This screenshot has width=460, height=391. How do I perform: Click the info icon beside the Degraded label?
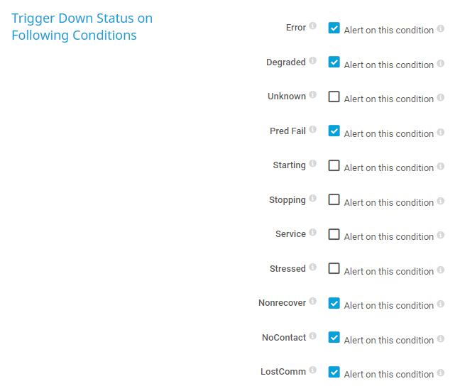click(x=313, y=62)
